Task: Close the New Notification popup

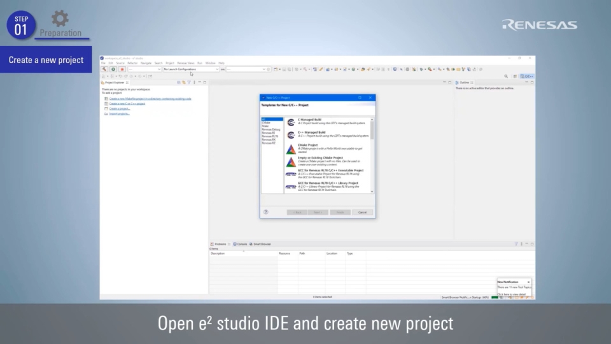Action: coord(528,282)
